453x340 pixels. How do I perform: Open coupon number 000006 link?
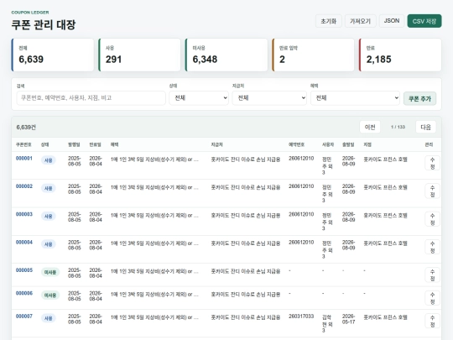point(24,293)
